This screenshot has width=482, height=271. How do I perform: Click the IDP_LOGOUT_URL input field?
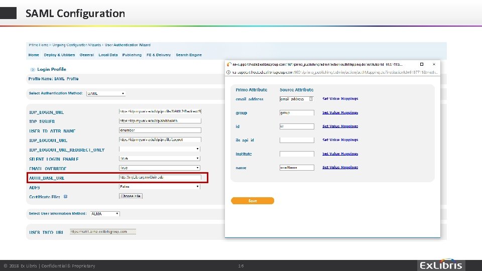point(160,140)
